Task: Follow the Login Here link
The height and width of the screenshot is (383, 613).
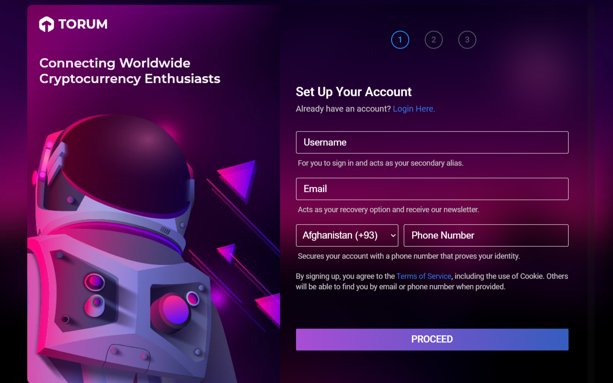Action: click(x=414, y=109)
